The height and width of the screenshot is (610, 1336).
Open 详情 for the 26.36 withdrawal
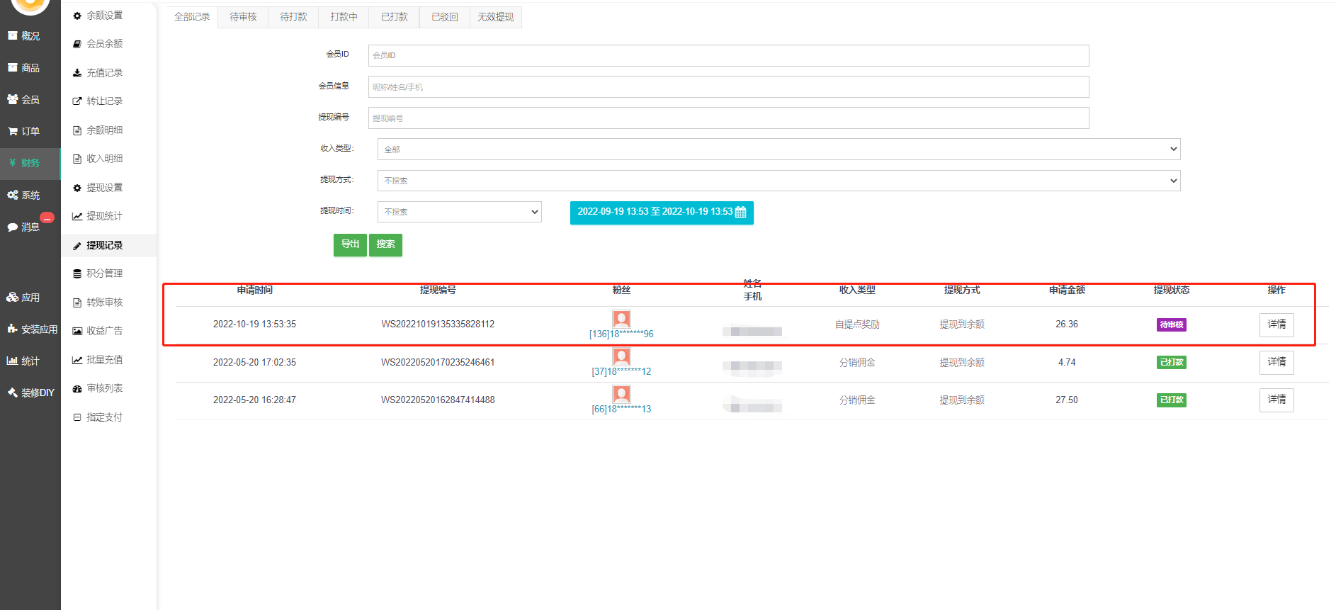1276,324
